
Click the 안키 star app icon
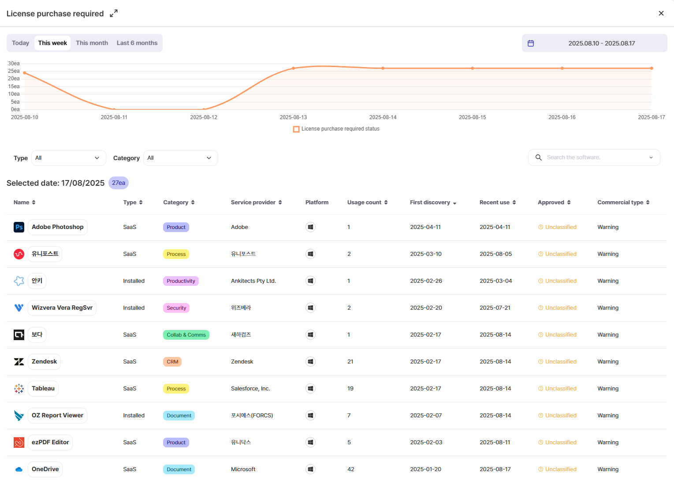click(x=19, y=281)
